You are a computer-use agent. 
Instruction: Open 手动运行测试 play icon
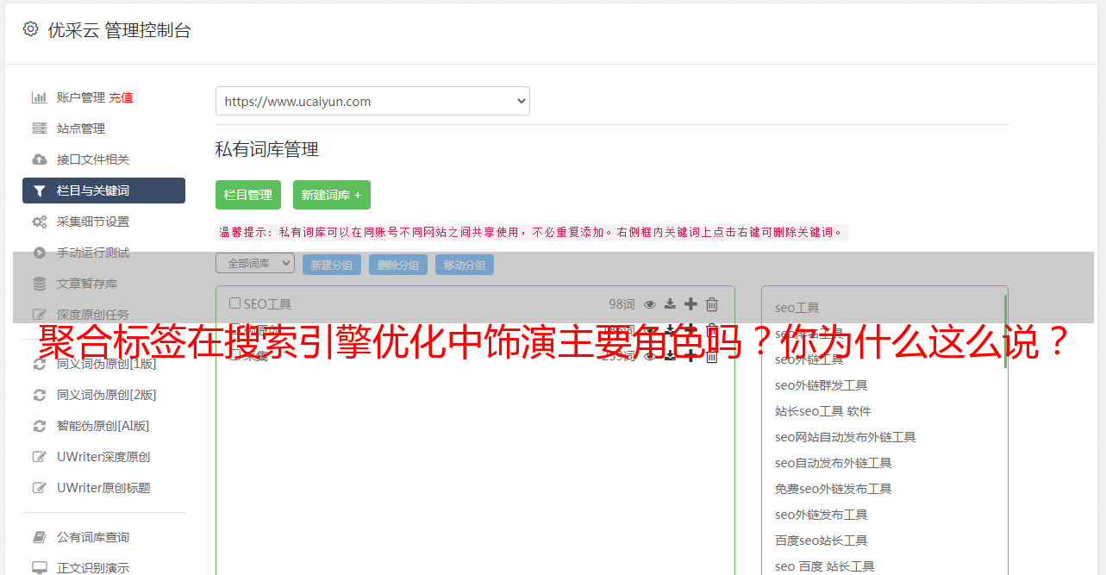(x=40, y=253)
